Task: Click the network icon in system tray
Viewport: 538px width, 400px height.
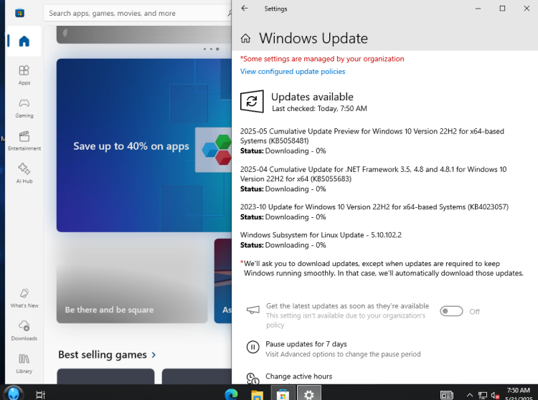Action: 483,395
